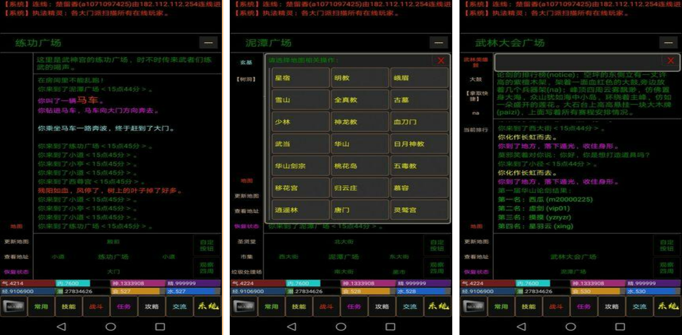Collapse the 练功广场 header with the minus button
682x335 pixels.
[209, 43]
